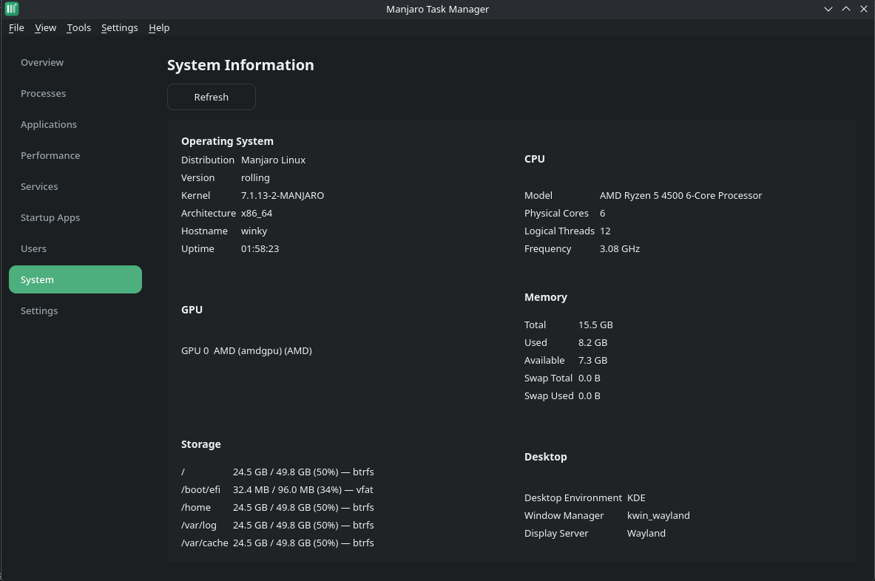Click the Manjaro Task Manager app icon
This screenshot has height=581, width=875.
coord(12,9)
